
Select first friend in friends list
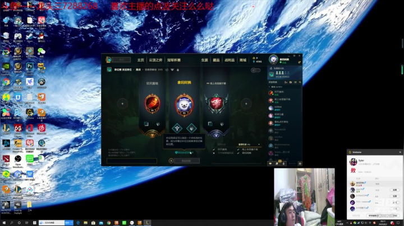pyautogui.click(x=284, y=93)
